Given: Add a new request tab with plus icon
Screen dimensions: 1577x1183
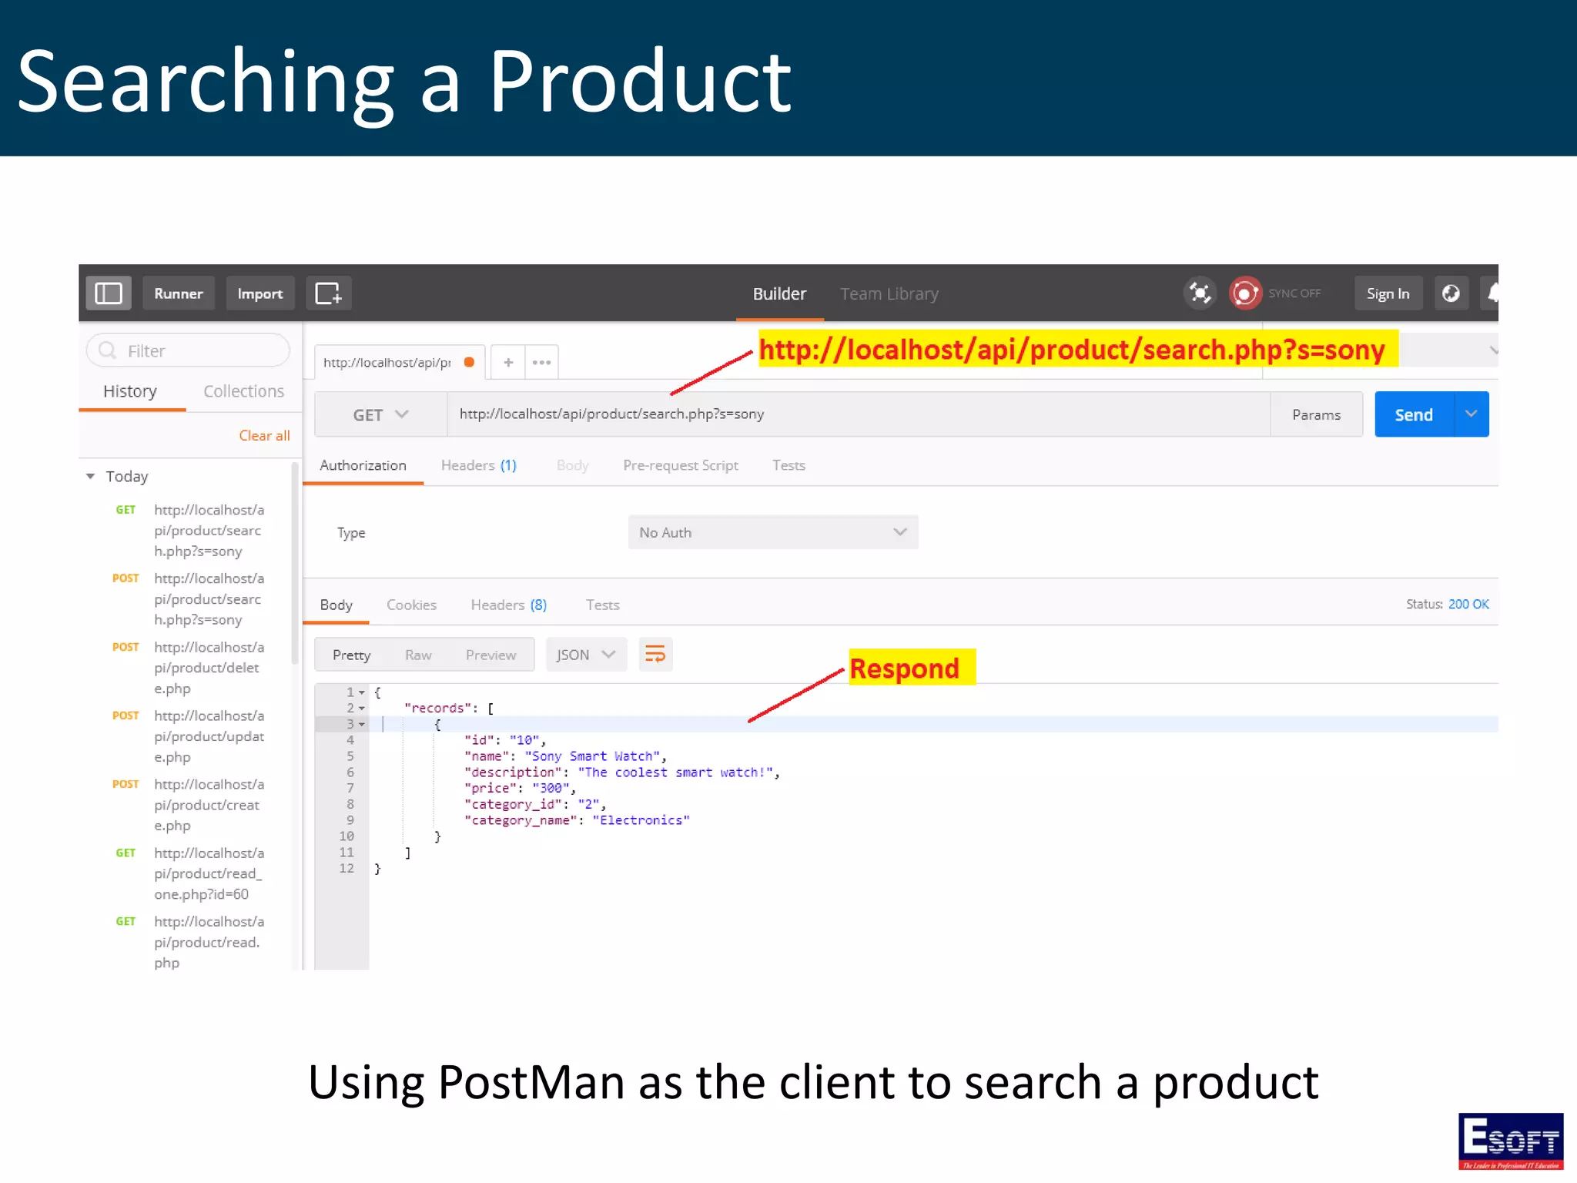Looking at the screenshot, I should coord(508,362).
